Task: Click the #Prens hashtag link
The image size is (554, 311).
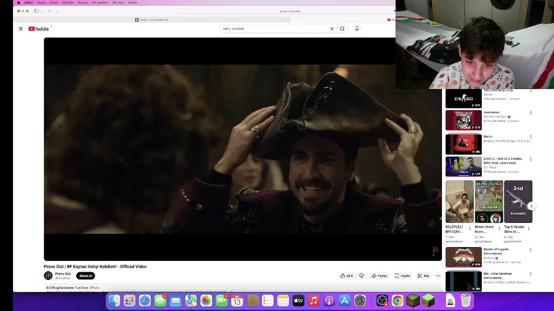Action: coord(95,288)
